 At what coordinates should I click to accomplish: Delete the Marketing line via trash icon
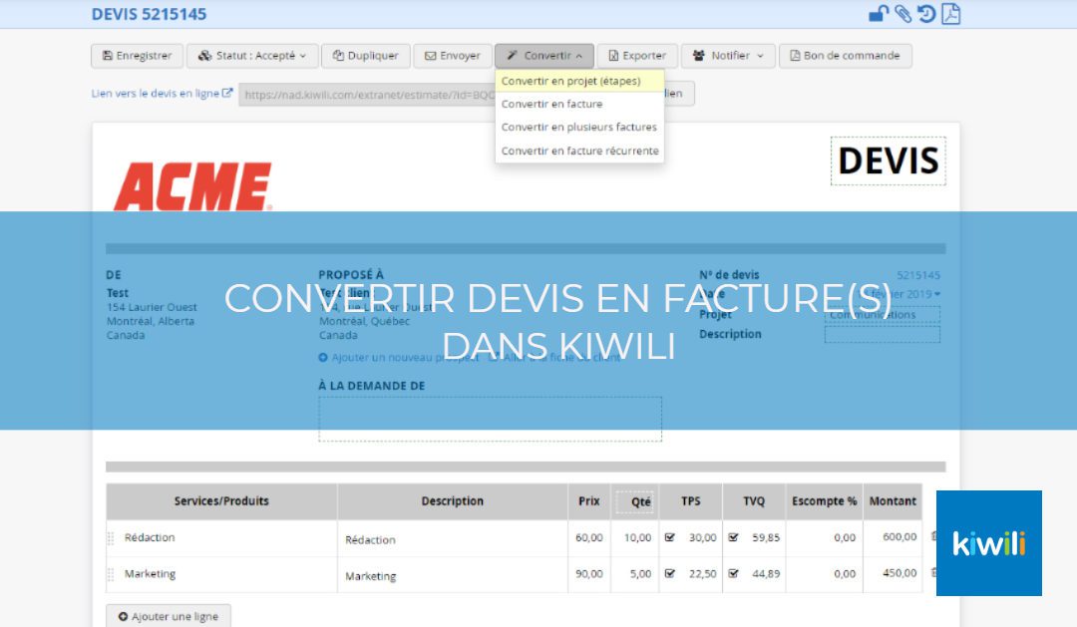click(932, 572)
